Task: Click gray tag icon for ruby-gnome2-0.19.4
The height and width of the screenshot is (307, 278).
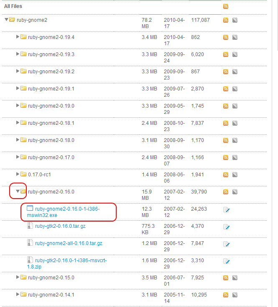Action: 235,37
